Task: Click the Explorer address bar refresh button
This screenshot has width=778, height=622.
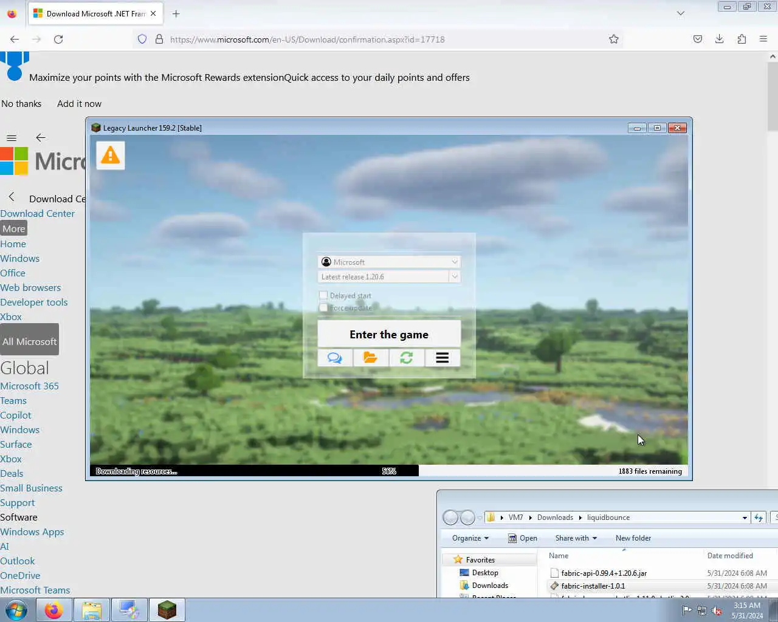Action: pos(759,518)
